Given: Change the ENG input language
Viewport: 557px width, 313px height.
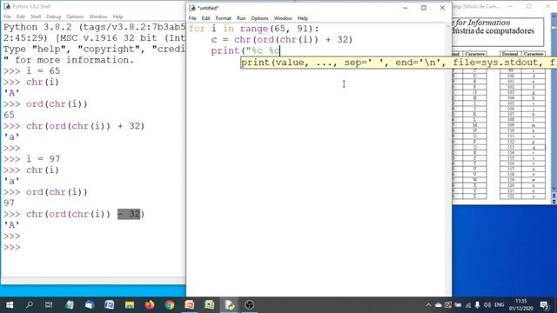Looking at the screenshot, I should 499,305.
